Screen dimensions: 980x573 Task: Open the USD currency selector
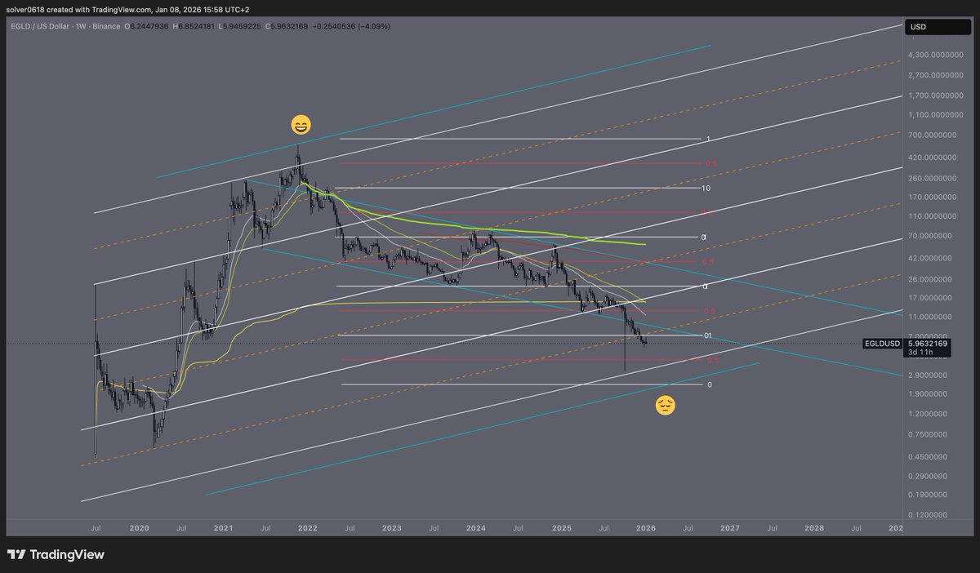click(x=938, y=27)
